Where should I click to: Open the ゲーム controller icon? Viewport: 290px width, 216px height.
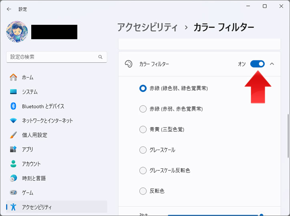tap(13, 192)
